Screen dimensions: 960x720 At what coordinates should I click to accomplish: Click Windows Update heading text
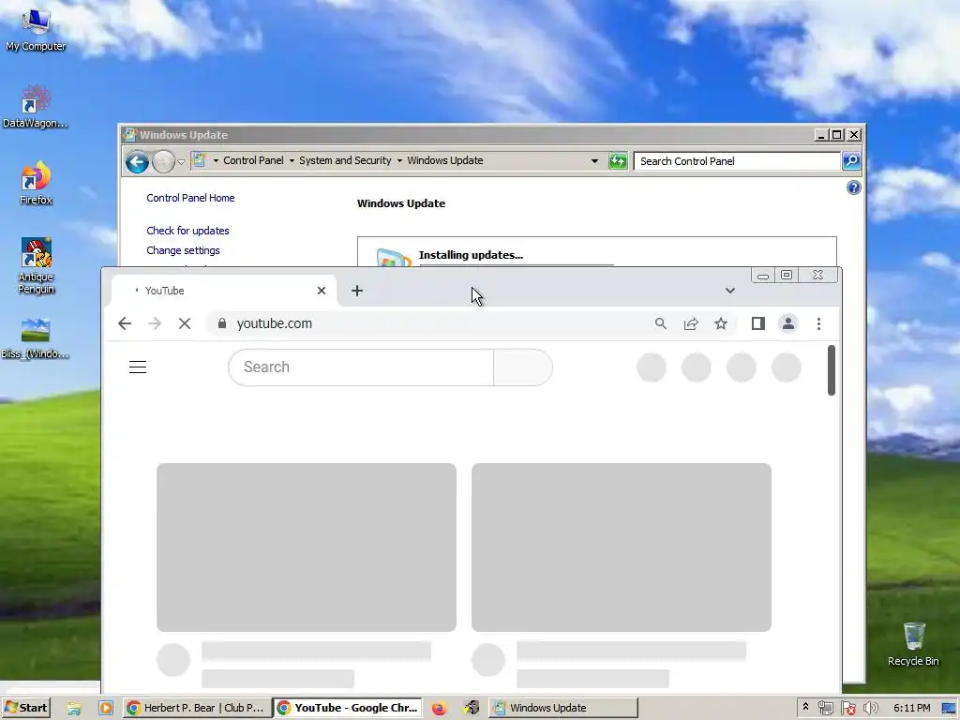pos(401,203)
